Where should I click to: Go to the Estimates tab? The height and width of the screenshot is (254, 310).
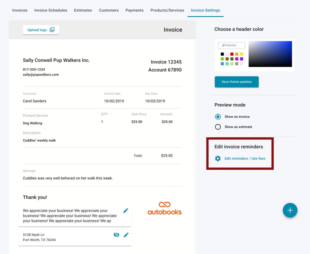[x=83, y=10]
